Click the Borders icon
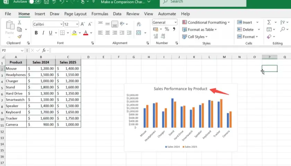Screen dimensions: 291x166 tap(63, 33)
